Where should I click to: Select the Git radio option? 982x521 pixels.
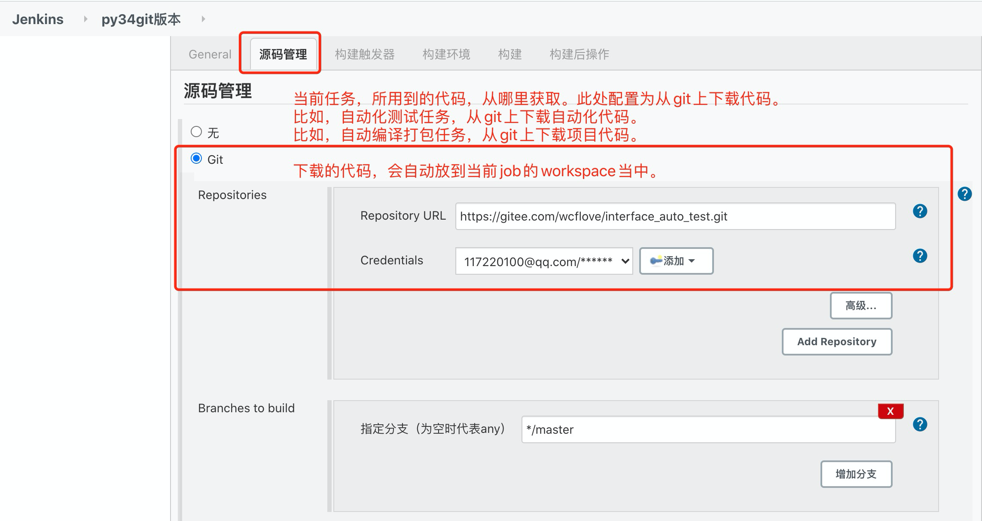(x=196, y=158)
